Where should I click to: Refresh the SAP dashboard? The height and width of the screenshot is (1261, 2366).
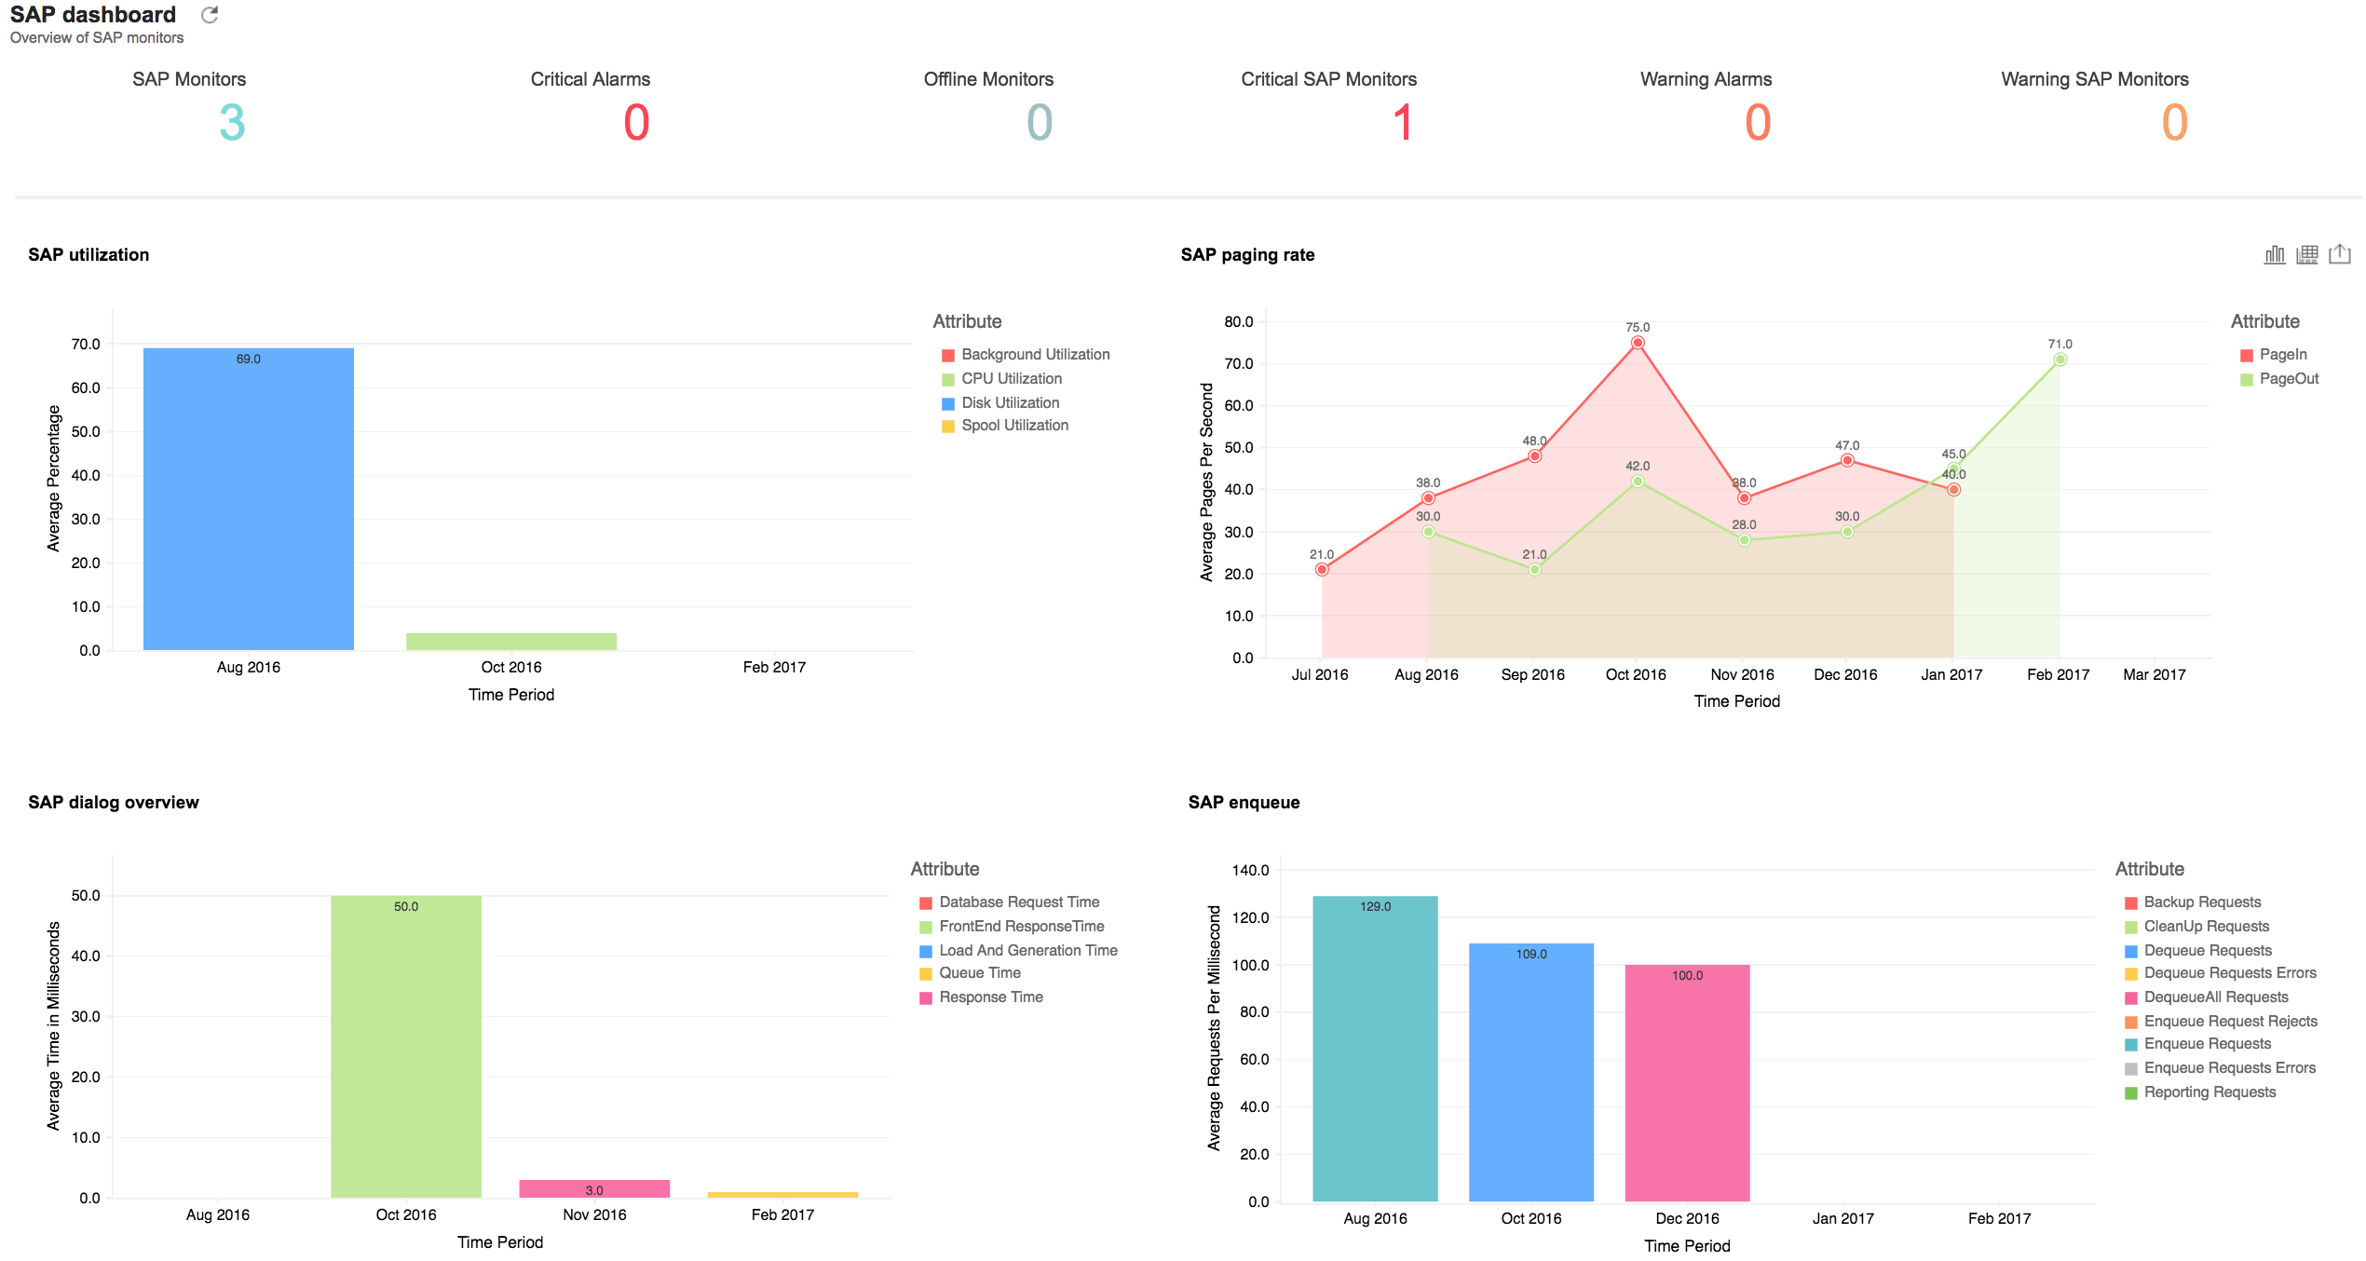click(210, 15)
